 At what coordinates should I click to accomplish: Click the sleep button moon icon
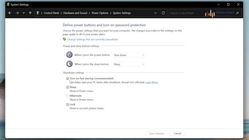click(69, 64)
